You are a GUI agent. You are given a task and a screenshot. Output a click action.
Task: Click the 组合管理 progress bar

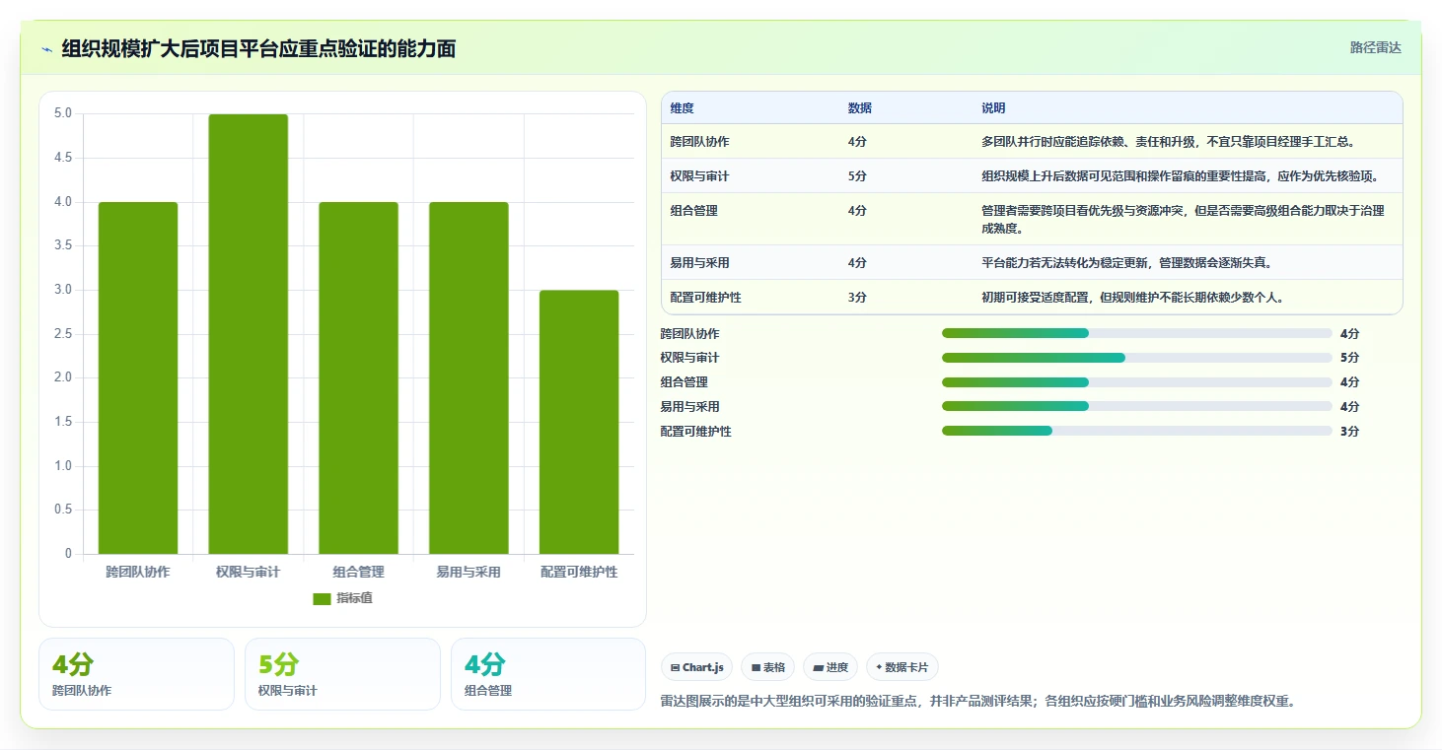(1137, 382)
